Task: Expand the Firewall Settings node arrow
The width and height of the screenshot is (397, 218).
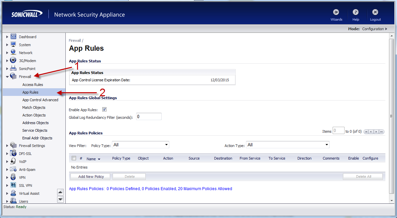Action: [7, 146]
